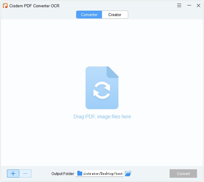Click the Cisdem app logo in title bar

5,5
